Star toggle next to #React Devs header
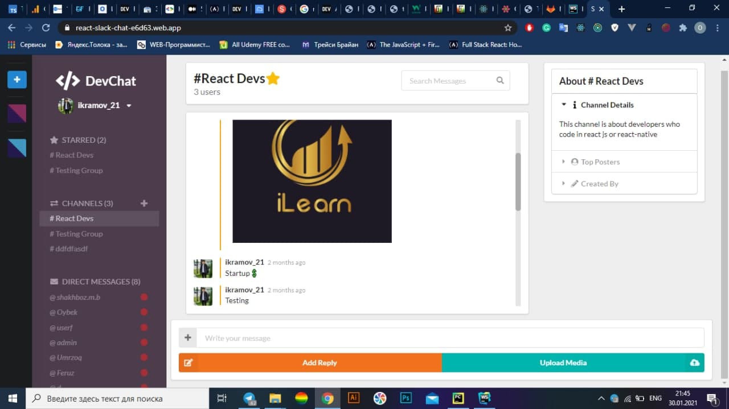Viewport: 729px width, 409px height. (273, 79)
